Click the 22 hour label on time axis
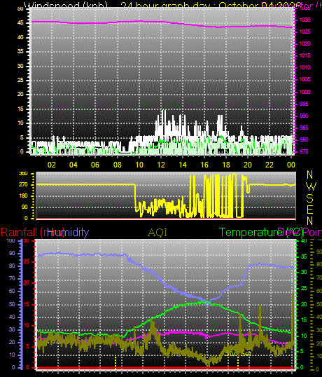 pyautogui.click(x=269, y=165)
